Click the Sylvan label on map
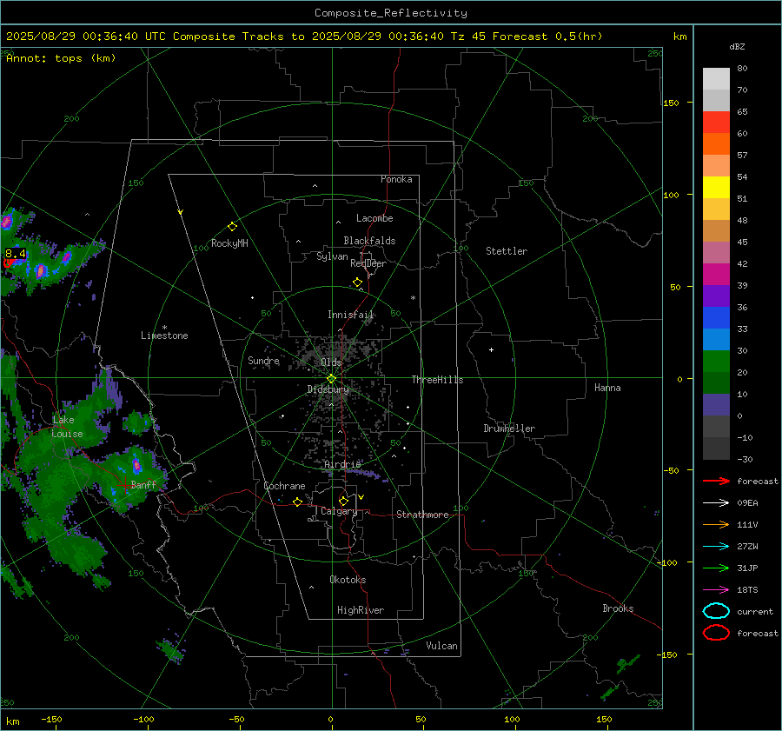Viewport: 782px width, 731px height. pos(332,256)
